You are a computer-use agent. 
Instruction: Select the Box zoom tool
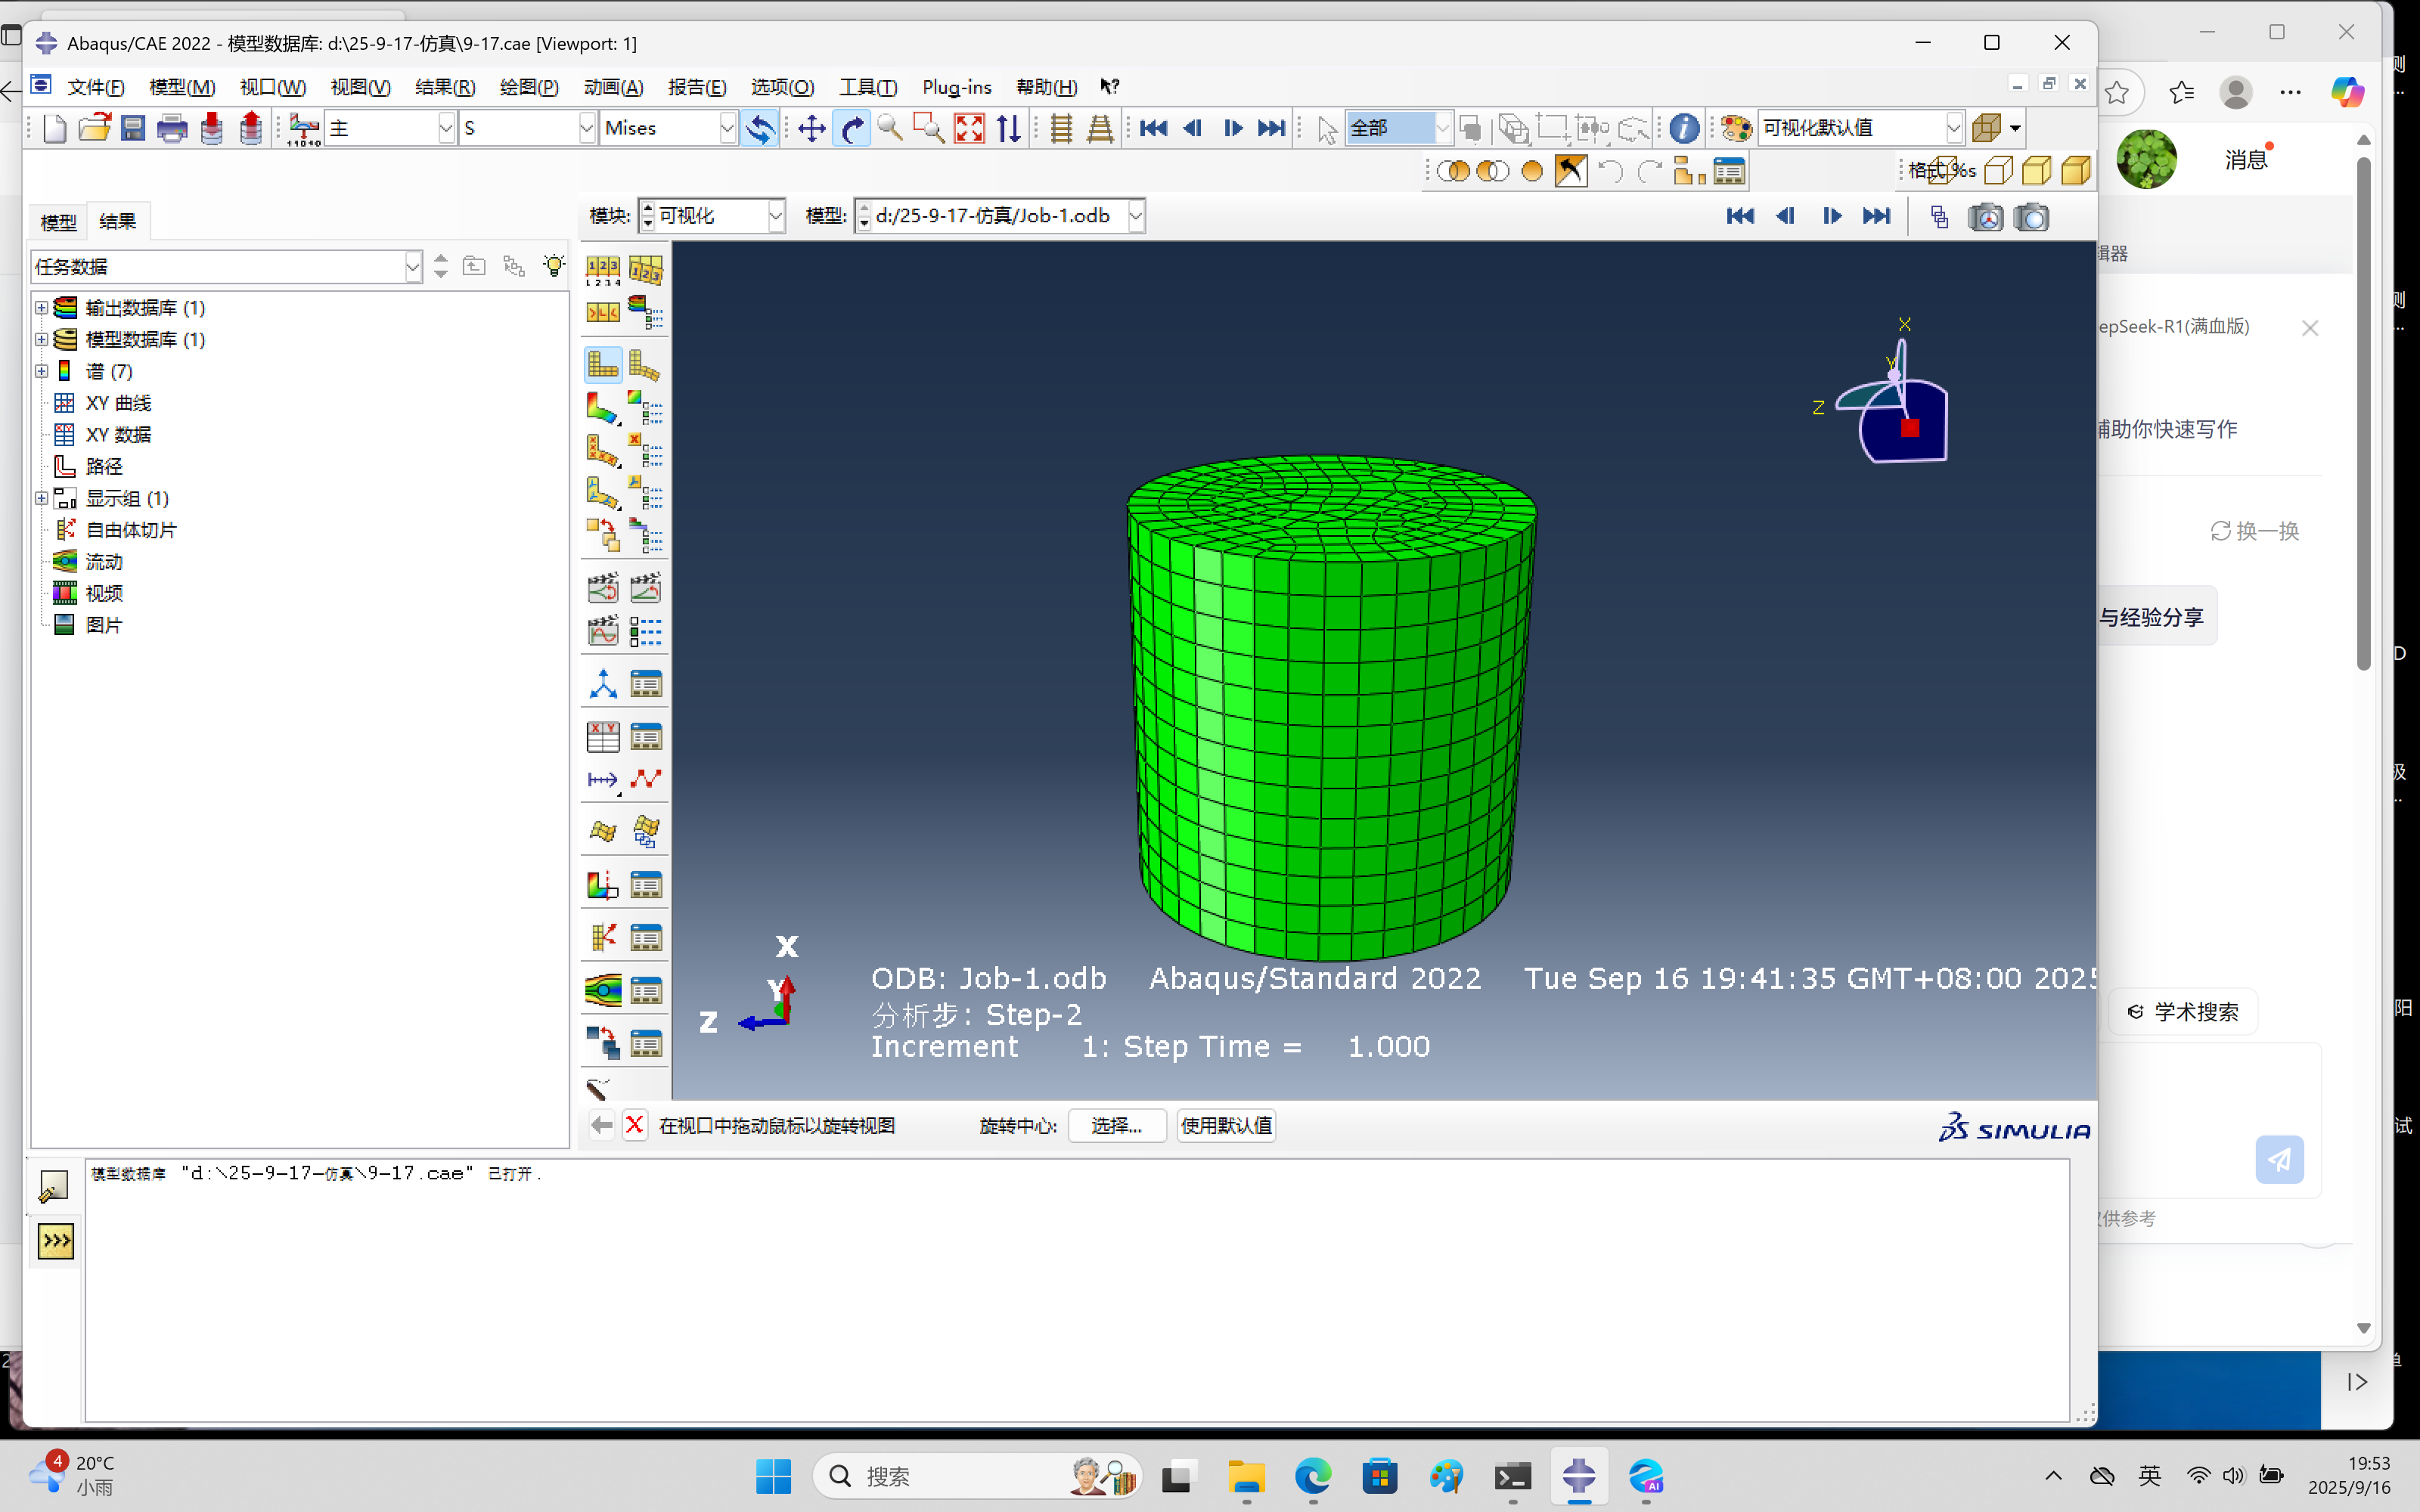(929, 128)
